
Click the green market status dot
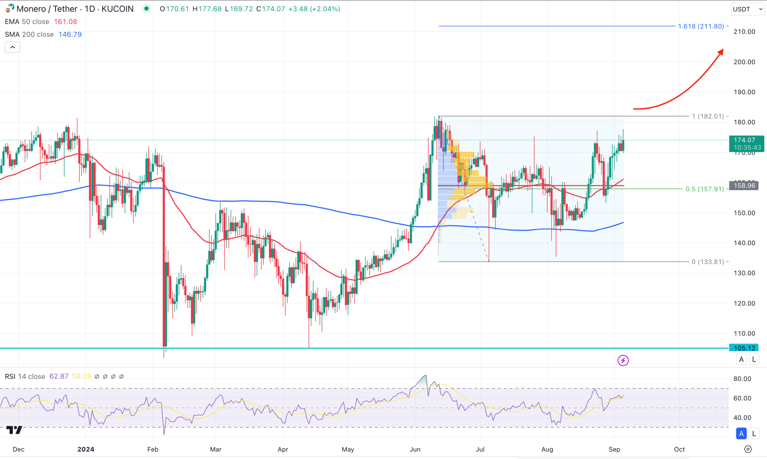pyautogui.click(x=147, y=8)
